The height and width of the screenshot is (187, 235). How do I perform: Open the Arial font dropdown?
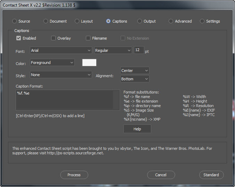(61, 50)
